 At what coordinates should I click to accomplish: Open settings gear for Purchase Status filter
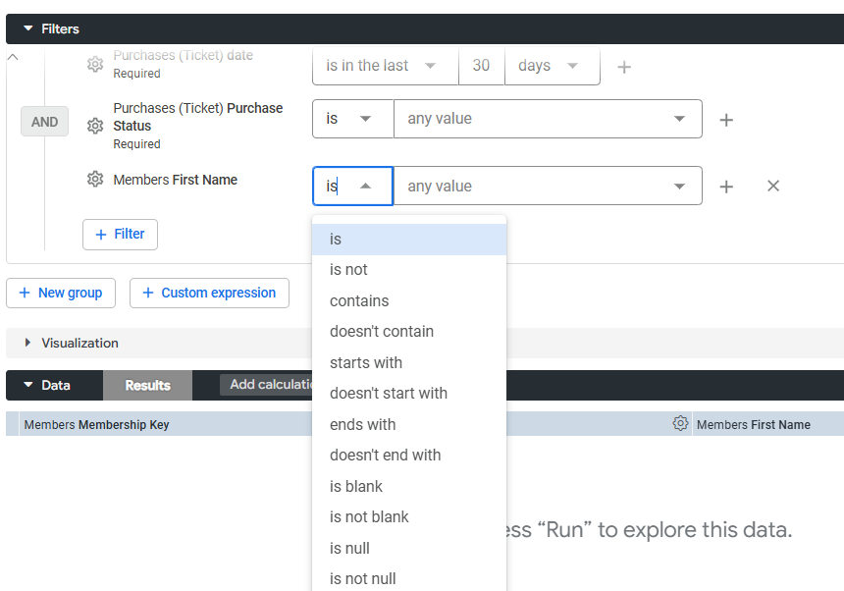click(95, 126)
